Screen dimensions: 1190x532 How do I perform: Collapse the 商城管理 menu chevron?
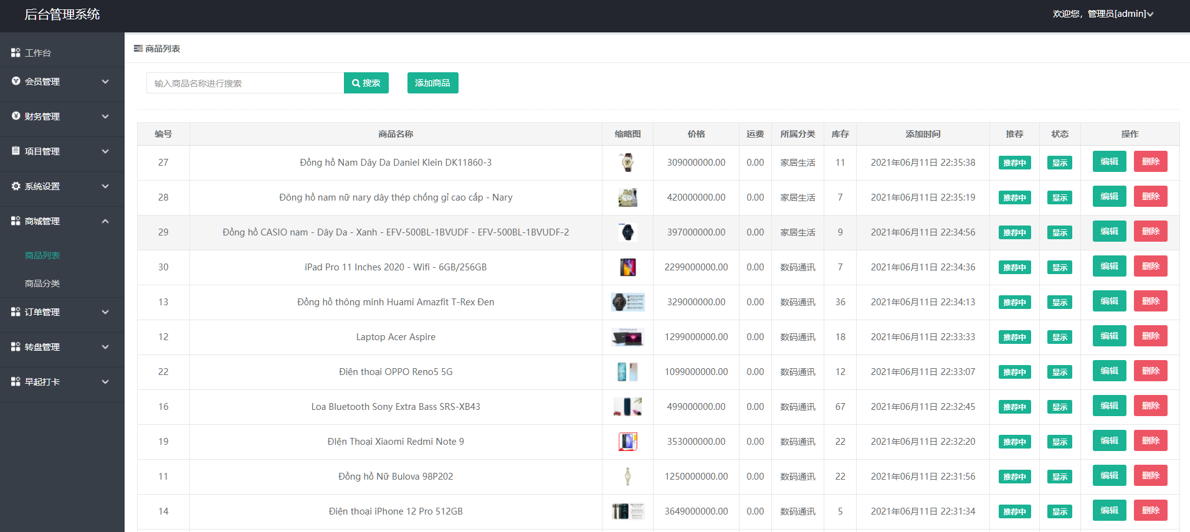105,221
